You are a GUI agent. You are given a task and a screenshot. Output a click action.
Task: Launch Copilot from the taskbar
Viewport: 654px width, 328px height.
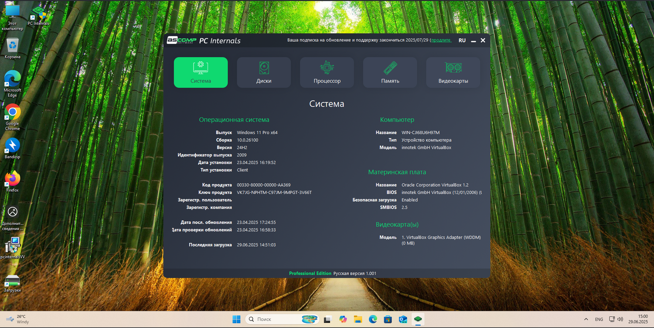click(x=343, y=319)
